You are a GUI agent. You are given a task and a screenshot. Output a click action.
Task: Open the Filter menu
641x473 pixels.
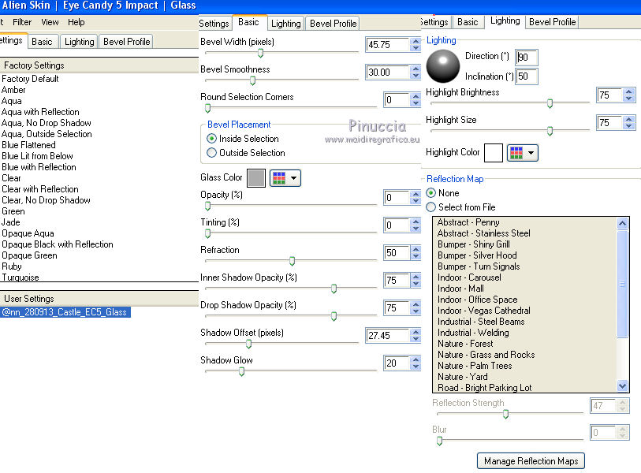click(22, 22)
